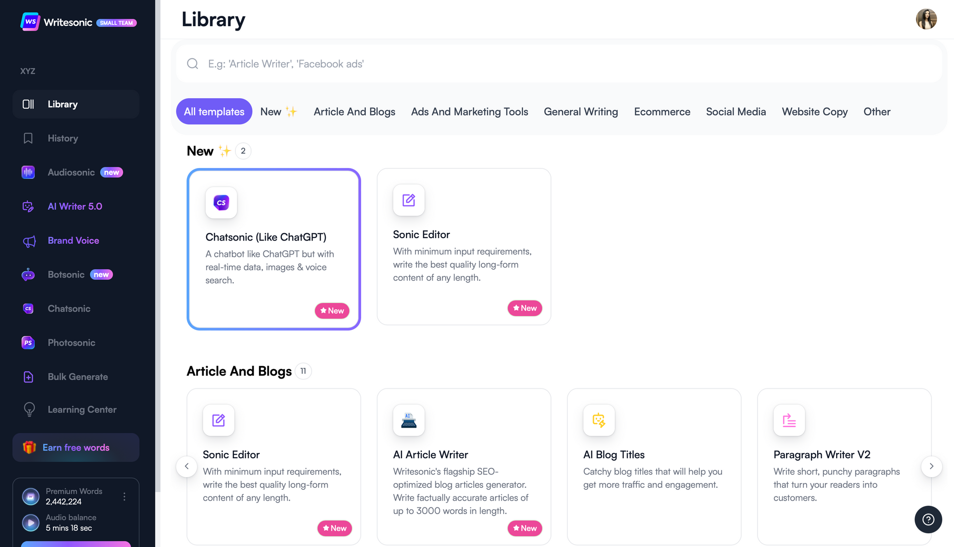
Task: Select All templates filter tab
Action: 214,112
